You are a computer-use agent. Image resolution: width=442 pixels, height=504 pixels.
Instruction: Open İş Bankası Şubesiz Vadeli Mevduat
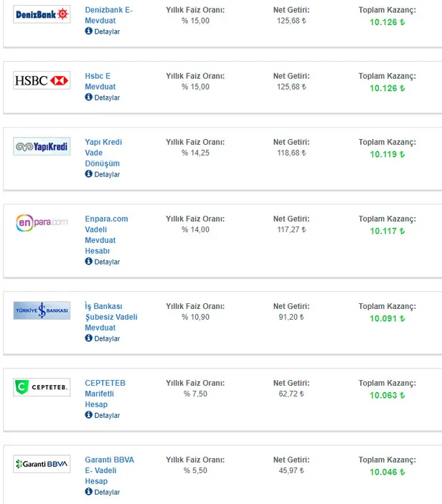pyautogui.click(x=110, y=317)
